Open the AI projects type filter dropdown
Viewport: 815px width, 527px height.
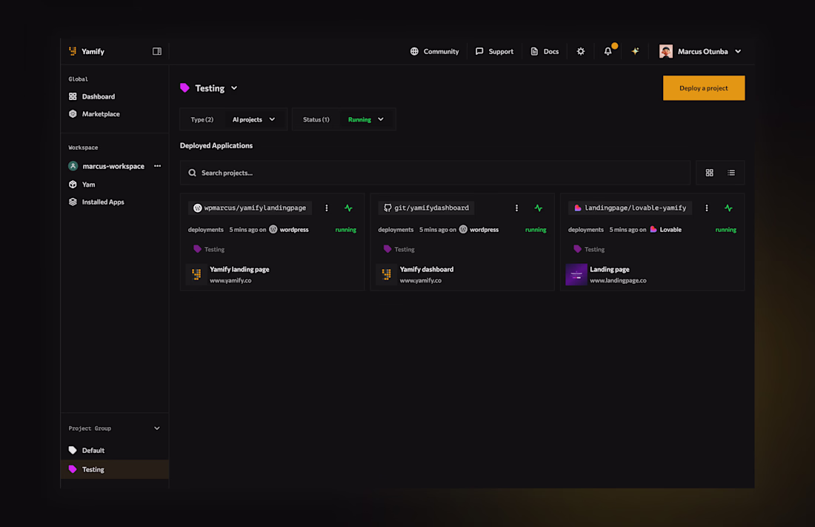[253, 119]
